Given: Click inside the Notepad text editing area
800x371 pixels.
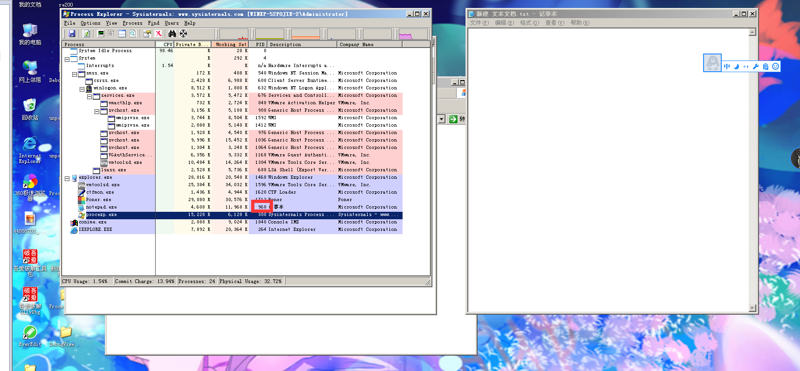Looking at the screenshot, I should pyautogui.click(x=608, y=170).
